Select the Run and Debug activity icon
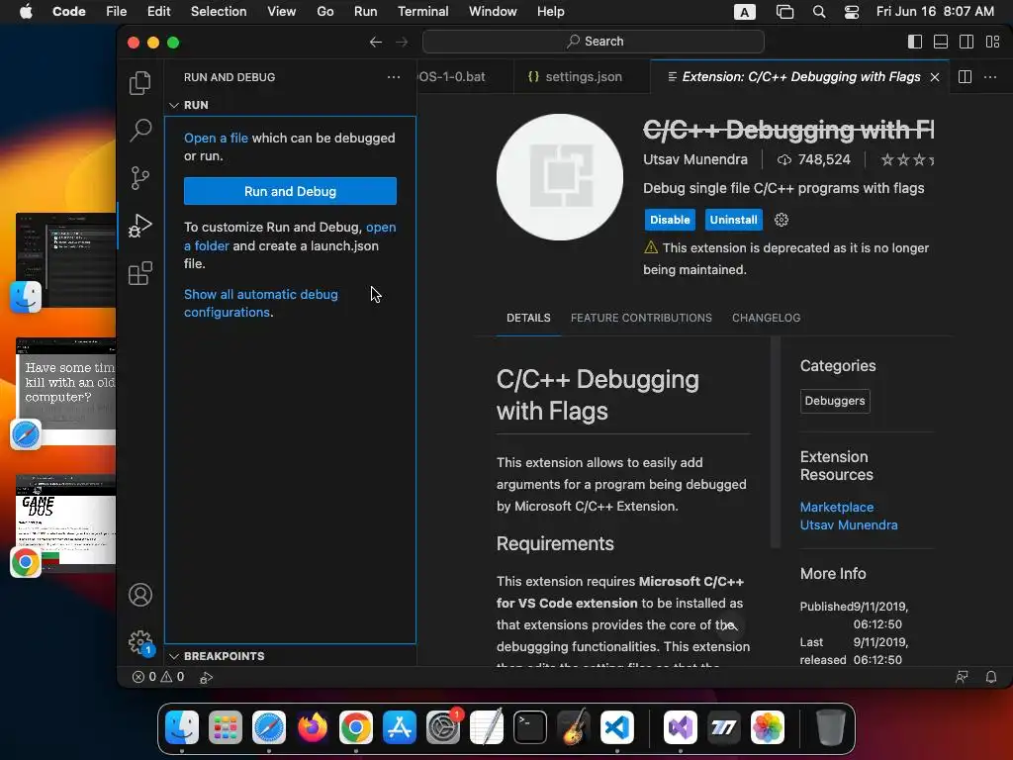1013x760 pixels. point(140,226)
